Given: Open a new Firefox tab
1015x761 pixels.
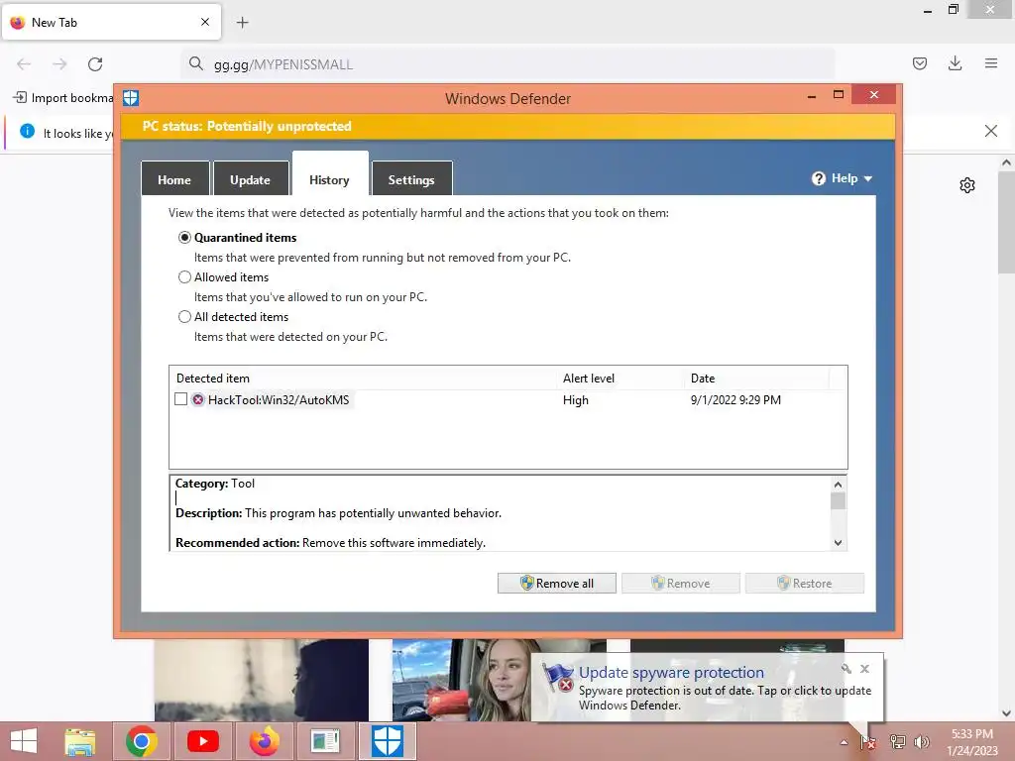Looking at the screenshot, I should (x=242, y=23).
